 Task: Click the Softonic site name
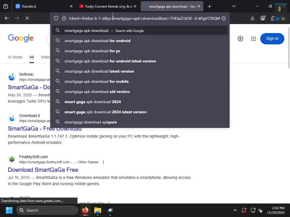tap(26, 74)
